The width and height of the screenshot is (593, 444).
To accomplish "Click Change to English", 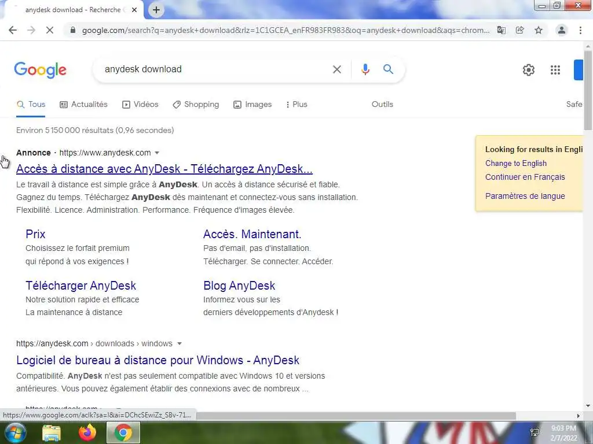I will (516, 164).
